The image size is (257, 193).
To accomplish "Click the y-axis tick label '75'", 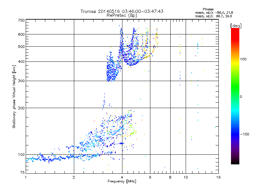I will (x=22, y=172).
